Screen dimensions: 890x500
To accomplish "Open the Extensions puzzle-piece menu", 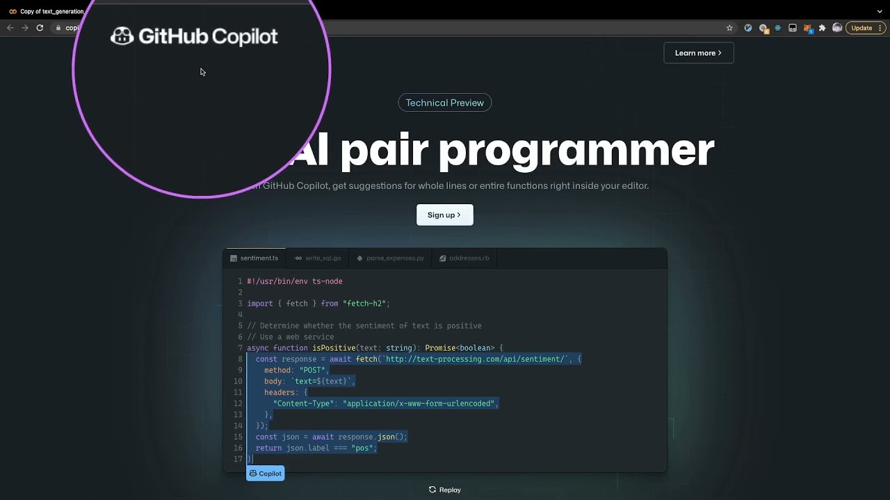I will point(823,28).
